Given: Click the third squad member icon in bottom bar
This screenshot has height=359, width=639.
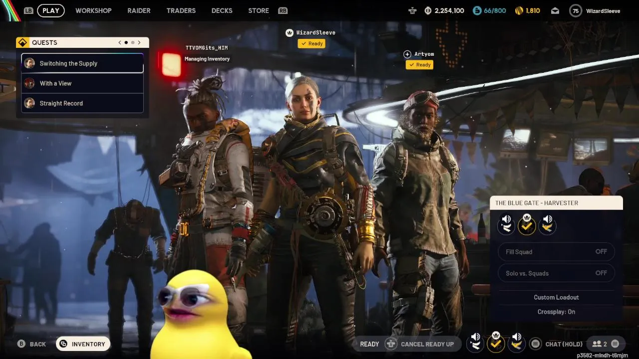Looking at the screenshot, I should (x=516, y=342).
